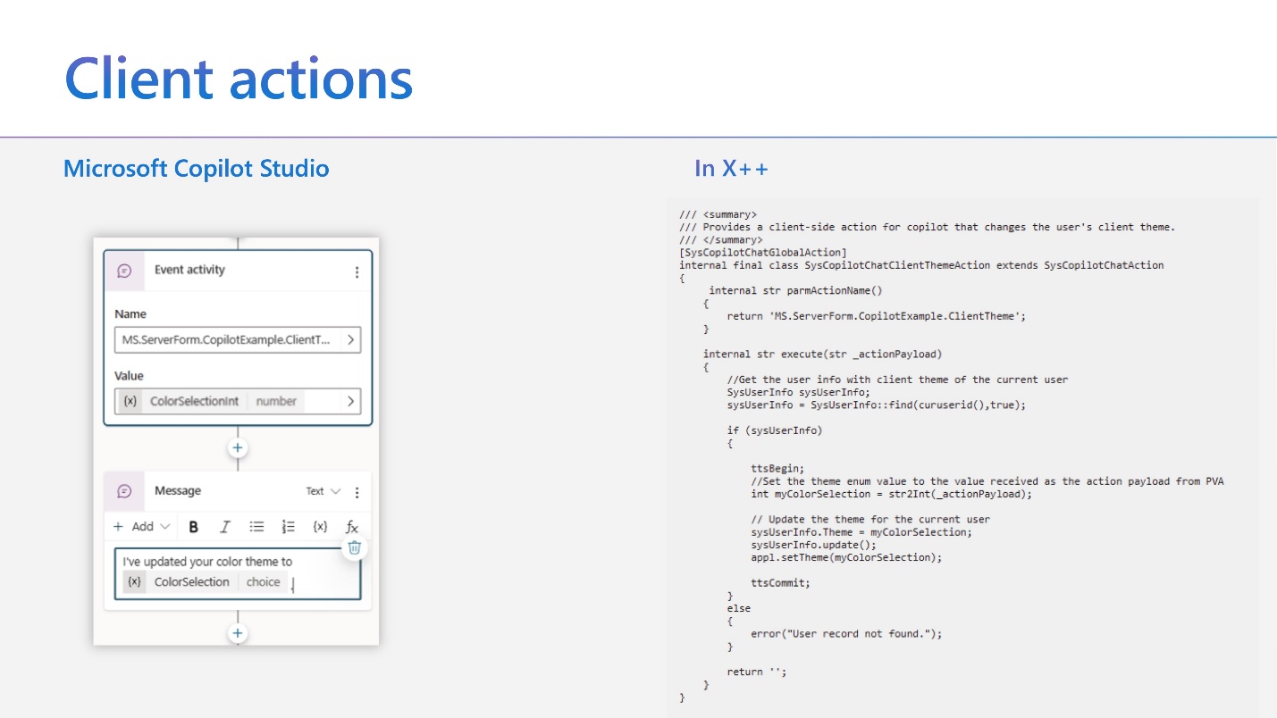The image size is (1277, 718).
Task: Click the Event activity chat bubble icon
Action: [124, 271]
